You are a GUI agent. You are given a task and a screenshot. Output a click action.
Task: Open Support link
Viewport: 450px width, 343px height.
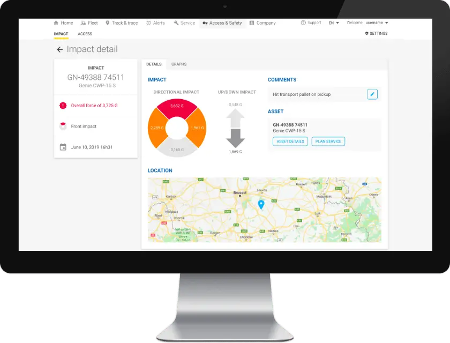click(x=311, y=23)
